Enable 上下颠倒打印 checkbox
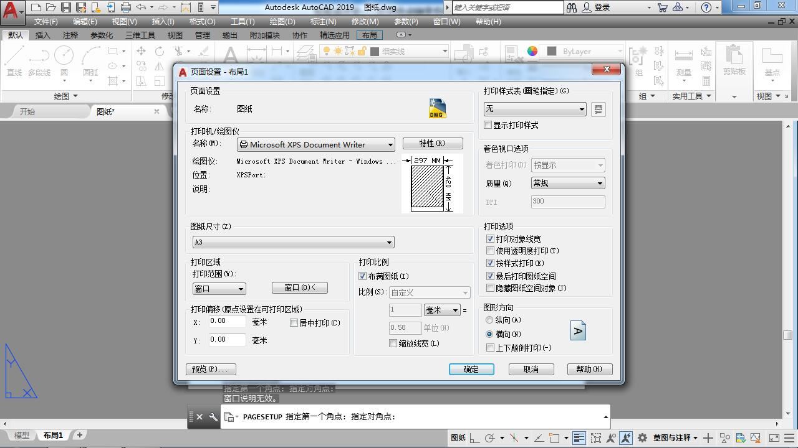This screenshot has width=798, height=448. (x=490, y=348)
